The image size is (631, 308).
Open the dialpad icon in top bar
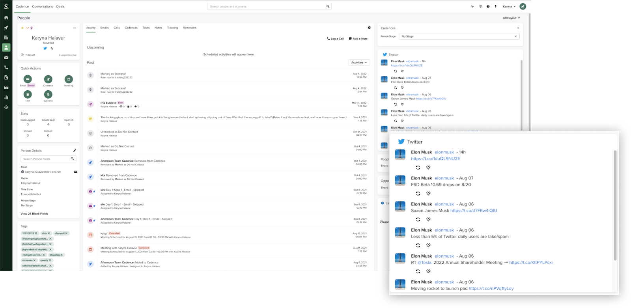click(x=480, y=7)
